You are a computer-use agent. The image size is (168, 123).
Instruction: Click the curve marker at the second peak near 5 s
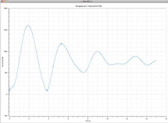pos(61,44)
